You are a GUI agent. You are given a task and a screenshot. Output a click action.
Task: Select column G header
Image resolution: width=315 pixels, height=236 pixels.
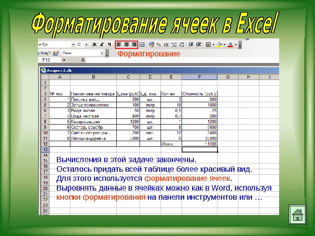(x=228, y=77)
